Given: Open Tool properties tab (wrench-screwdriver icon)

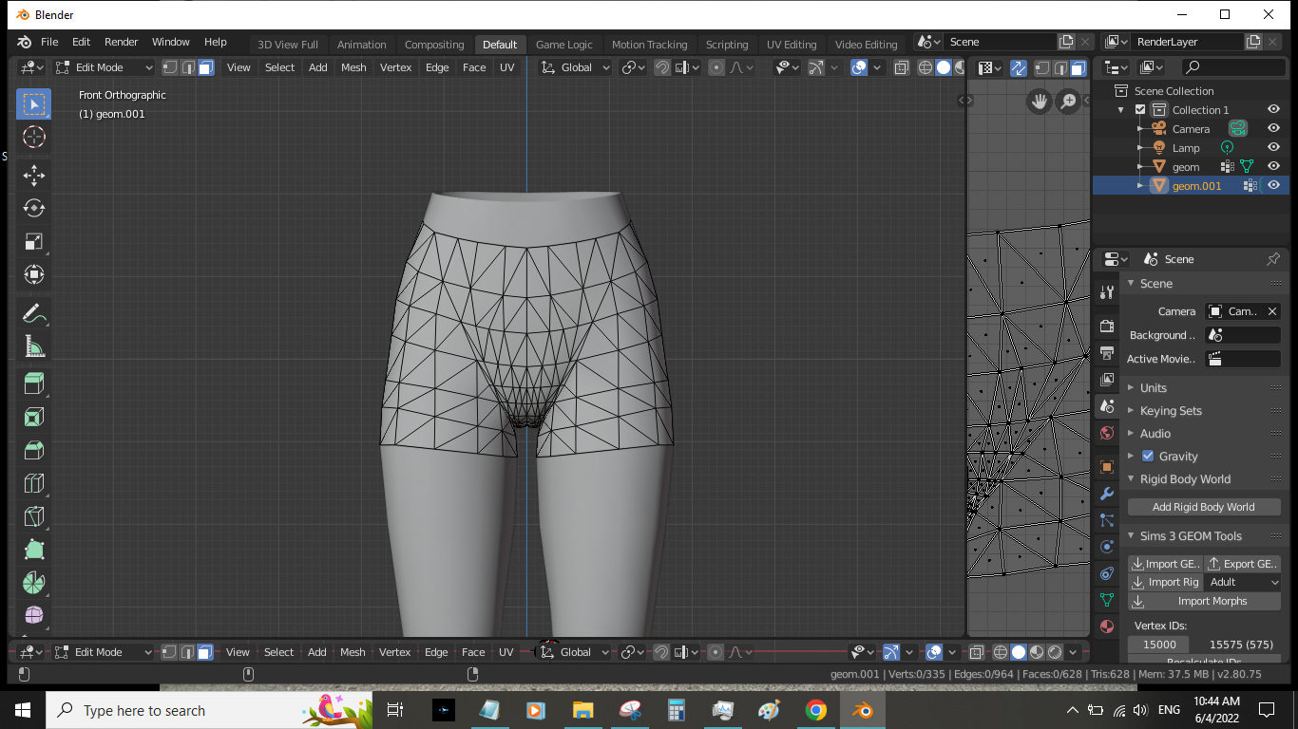Looking at the screenshot, I should 1106,292.
